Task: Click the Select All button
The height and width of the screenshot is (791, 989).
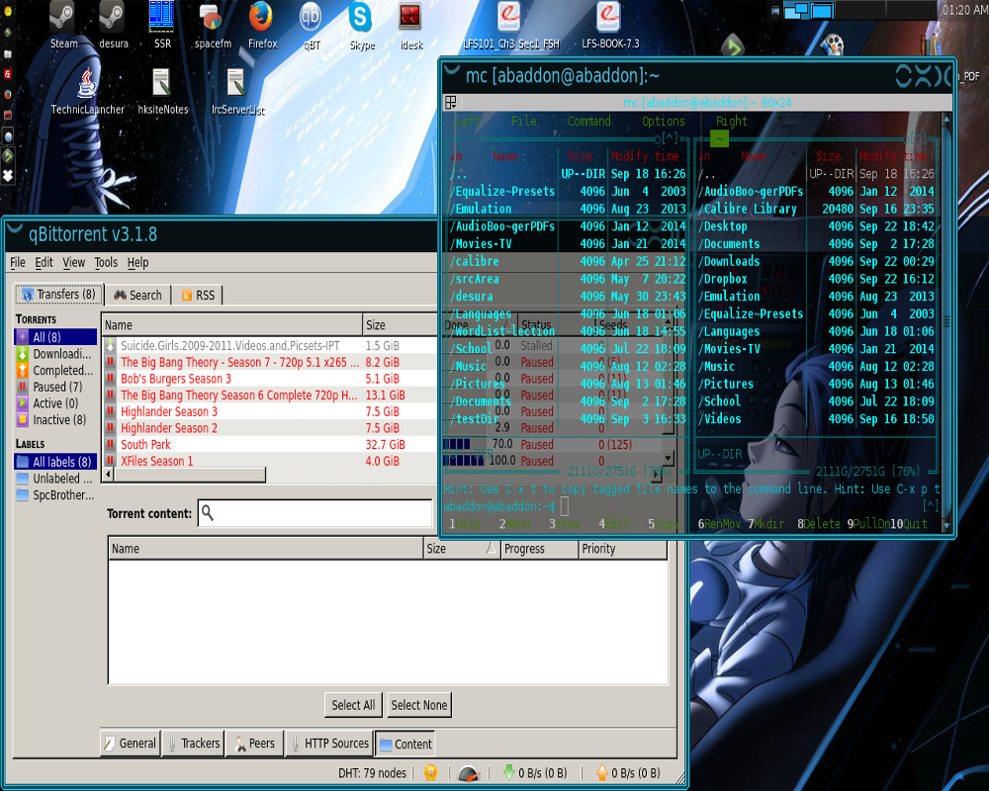Action: (353, 705)
